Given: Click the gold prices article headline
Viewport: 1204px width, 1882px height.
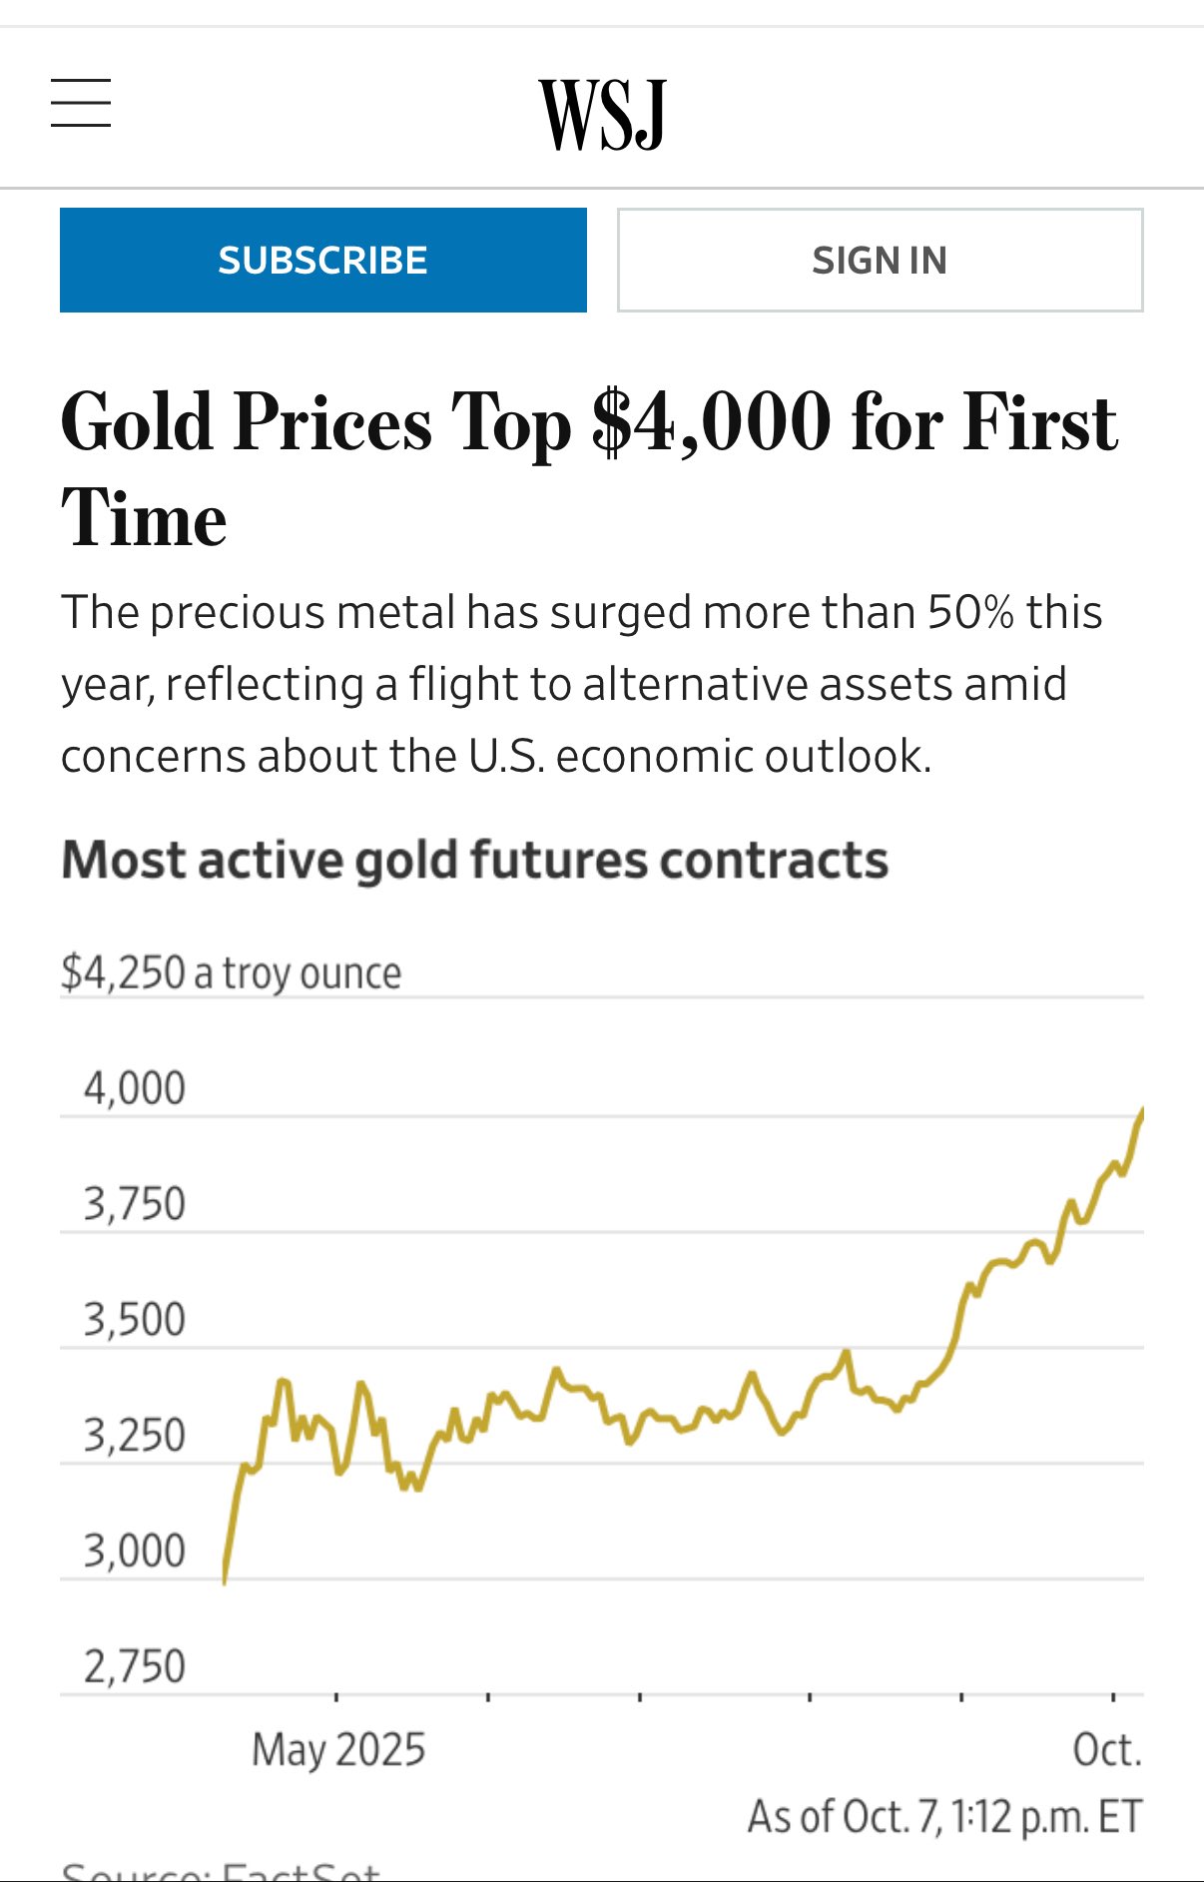Looking at the screenshot, I should coord(589,469).
